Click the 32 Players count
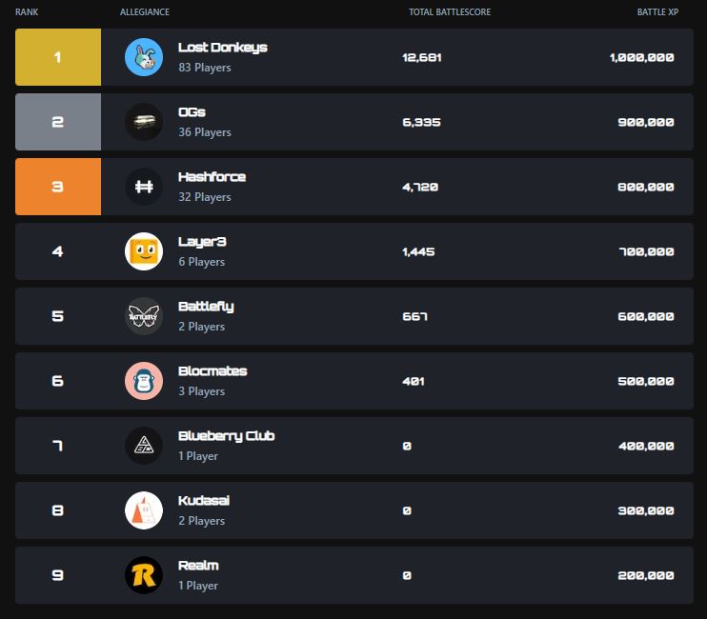This screenshot has height=619, width=707. (205, 197)
